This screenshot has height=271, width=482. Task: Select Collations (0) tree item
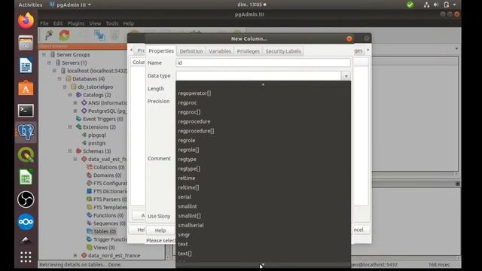coord(108,167)
